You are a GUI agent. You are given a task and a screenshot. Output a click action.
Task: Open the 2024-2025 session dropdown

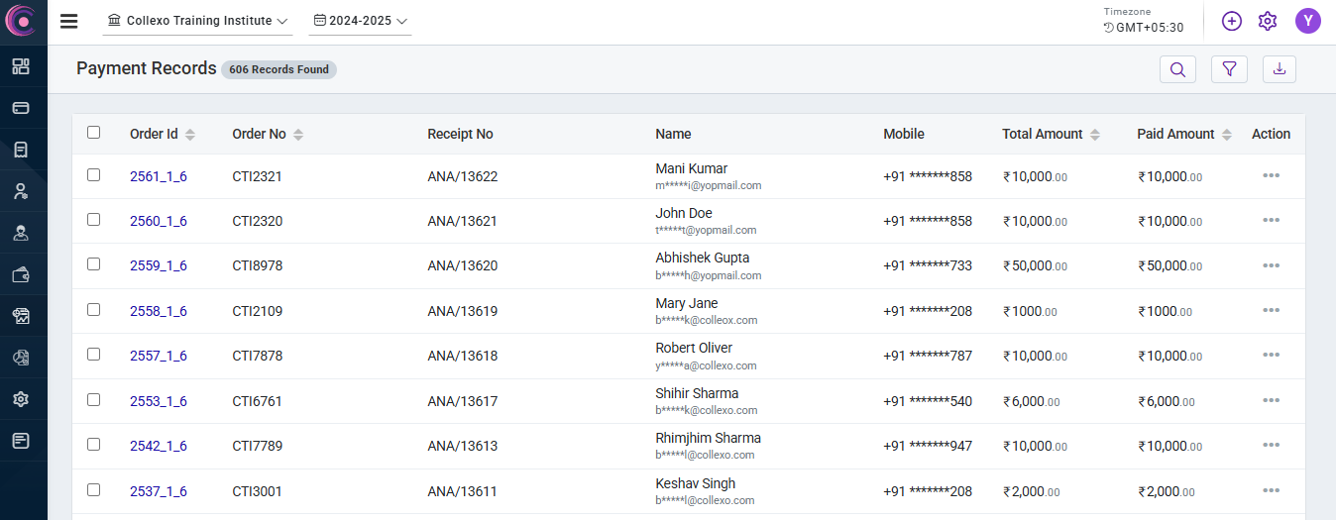point(361,21)
